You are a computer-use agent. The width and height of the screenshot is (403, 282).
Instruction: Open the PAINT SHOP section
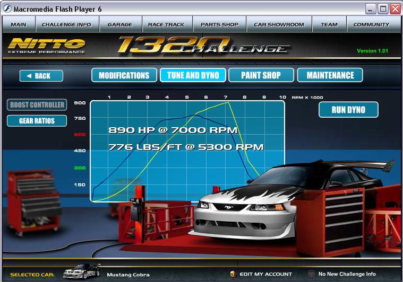[261, 75]
